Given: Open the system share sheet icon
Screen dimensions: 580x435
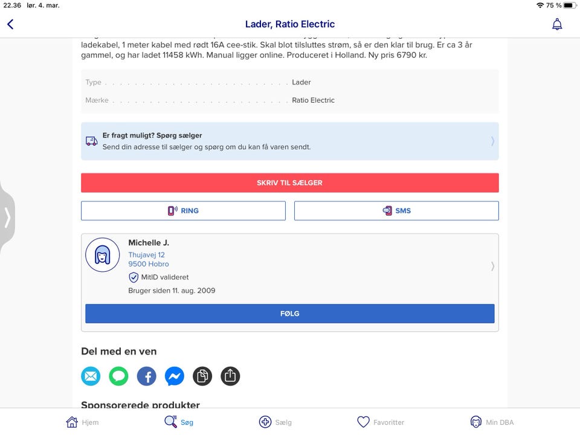Looking at the screenshot, I should [x=230, y=376].
